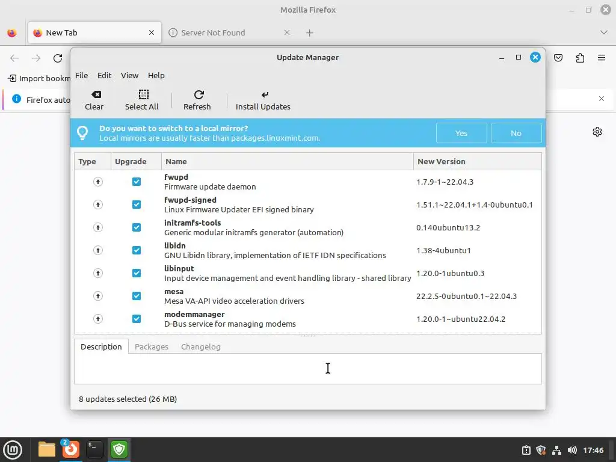616x462 pixels.
Task: Open New Tab page settings gear
Action: point(597,132)
